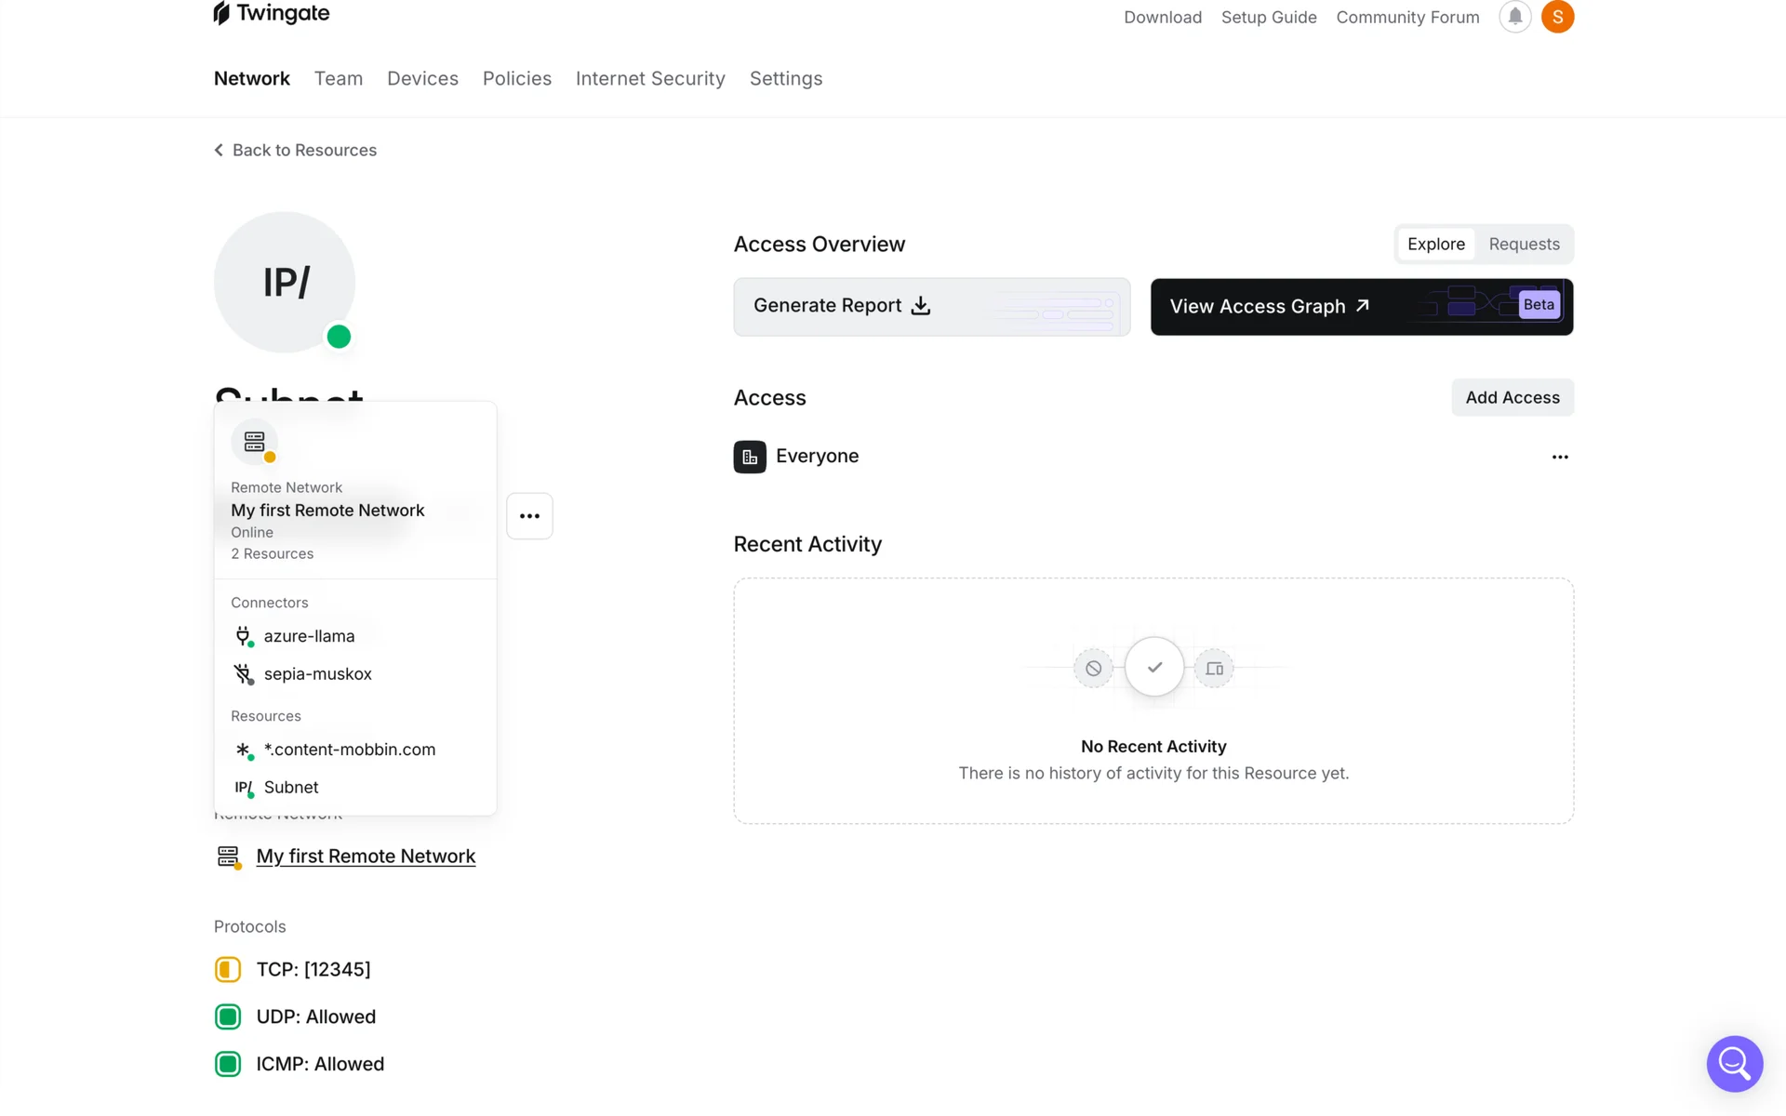Open My first Remote Network link
The width and height of the screenshot is (1786, 1116).
[x=366, y=856]
